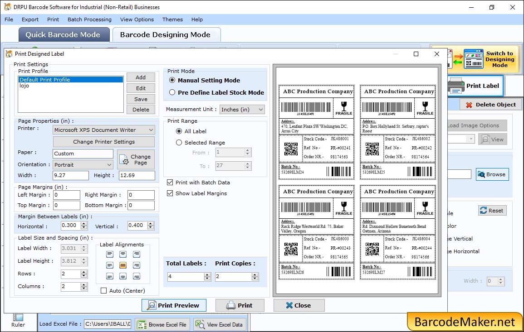Increase Print Copies stepper value
The height and width of the screenshot is (332, 524).
tap(255, 274)
